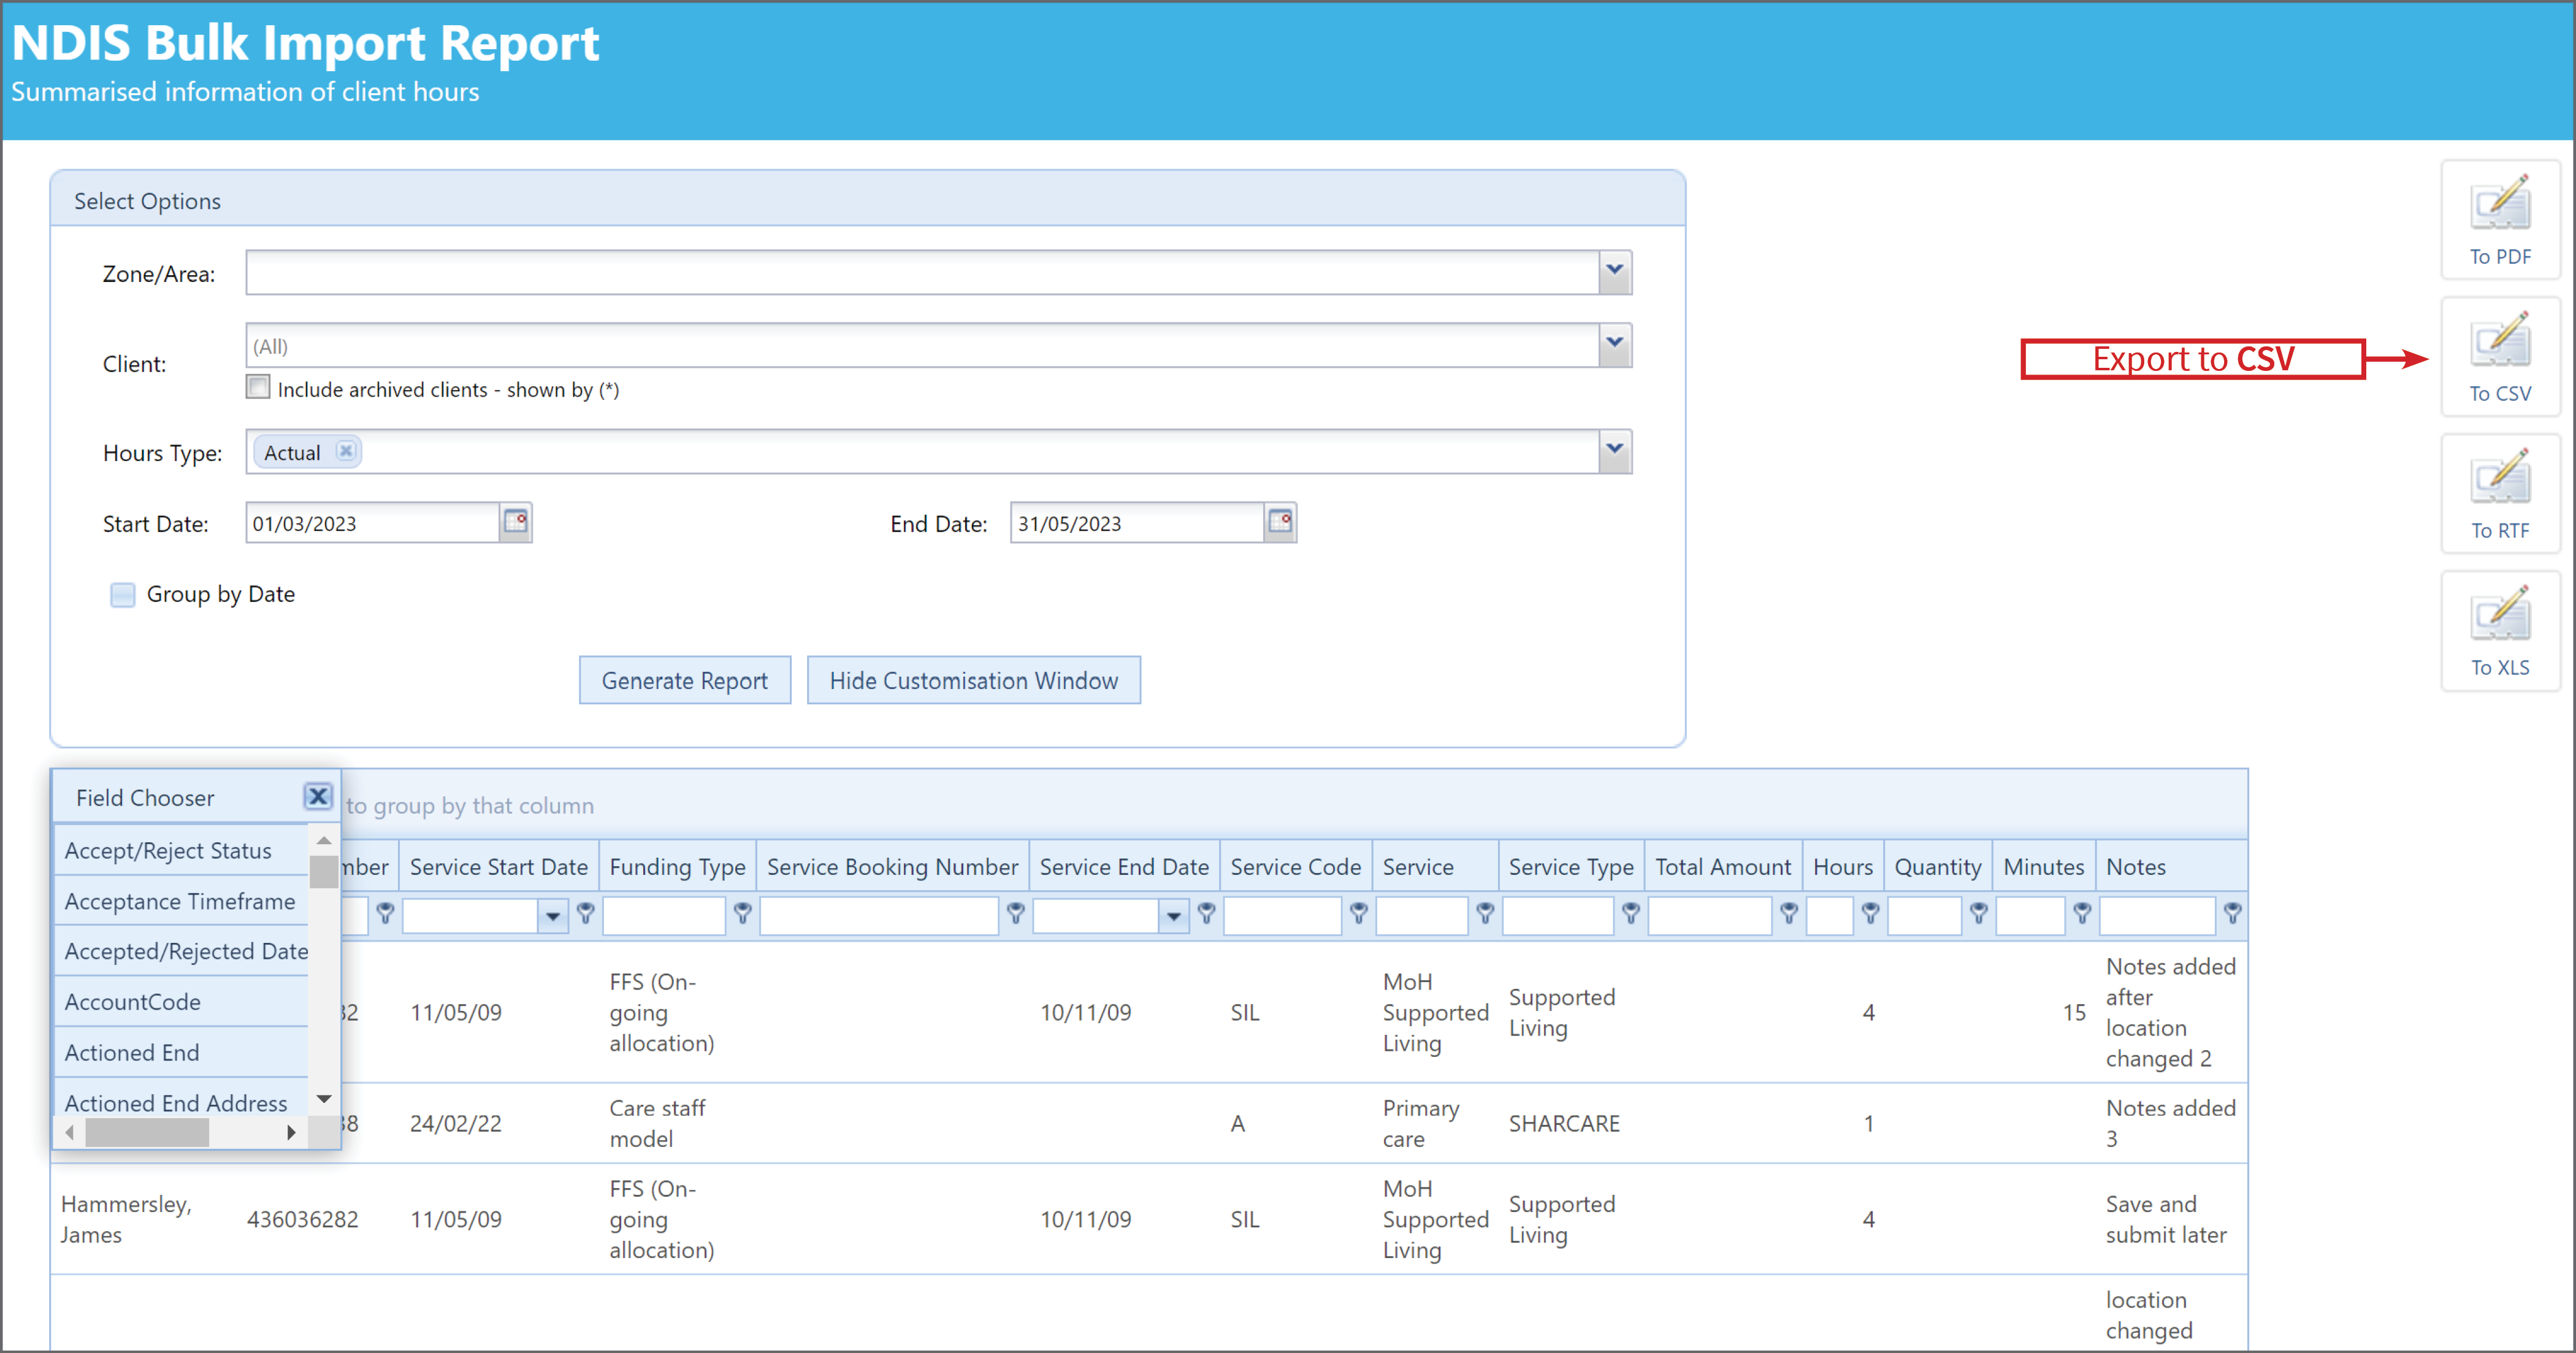Open filter icon for Notes column

point(2232,913)
